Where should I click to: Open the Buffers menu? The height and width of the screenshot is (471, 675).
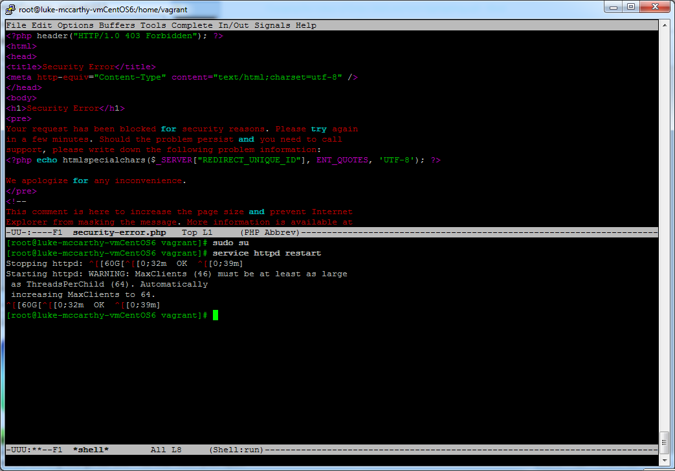(x=116, y=25)
